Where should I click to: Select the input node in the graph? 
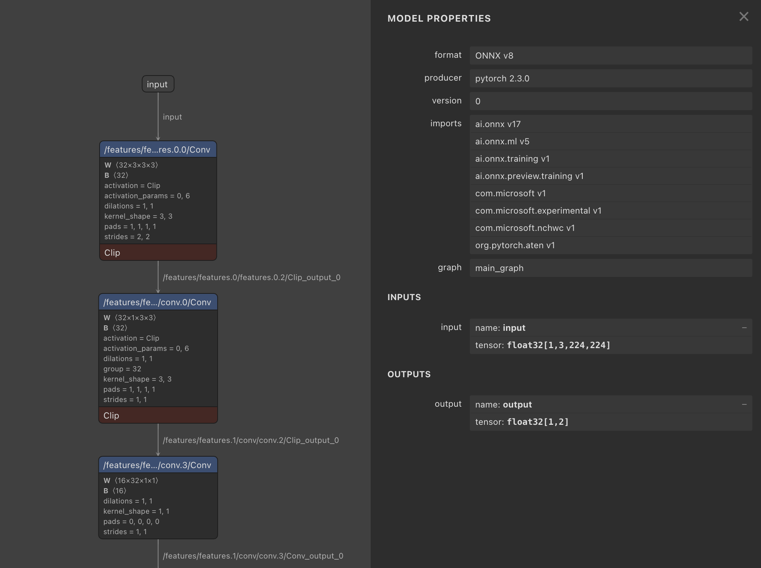[x=157, y=84]
